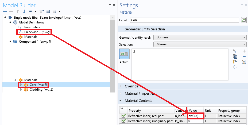Click the Move Down arrow in Model Builder
The image size is (248, 125).
(x=24, y=11)
